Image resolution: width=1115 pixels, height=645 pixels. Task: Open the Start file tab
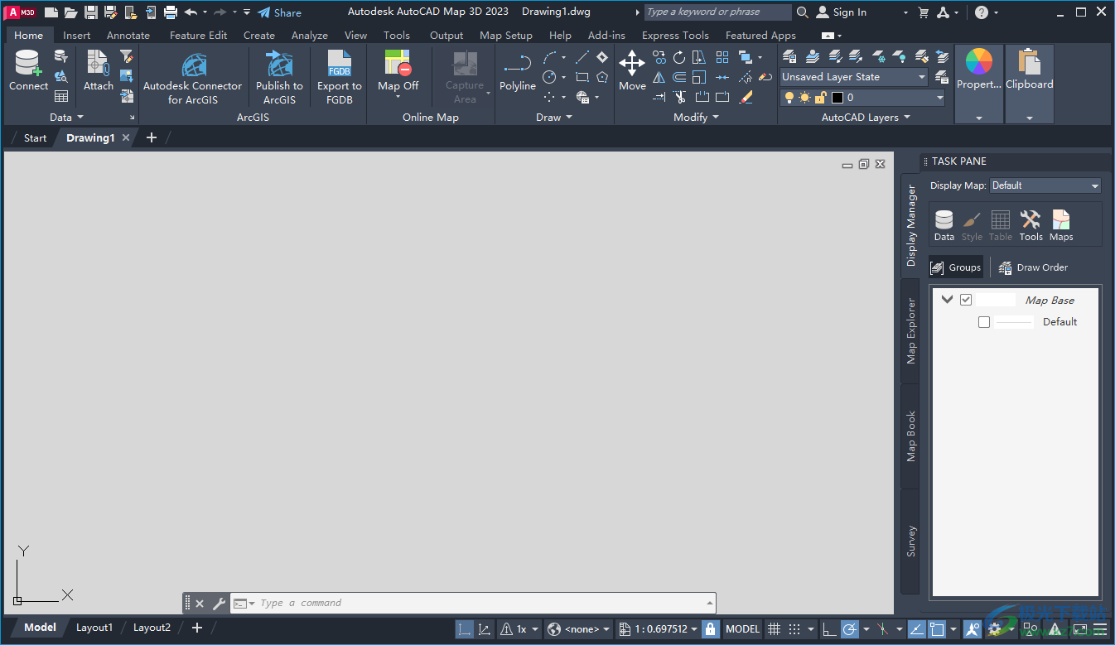pos(35,138)
